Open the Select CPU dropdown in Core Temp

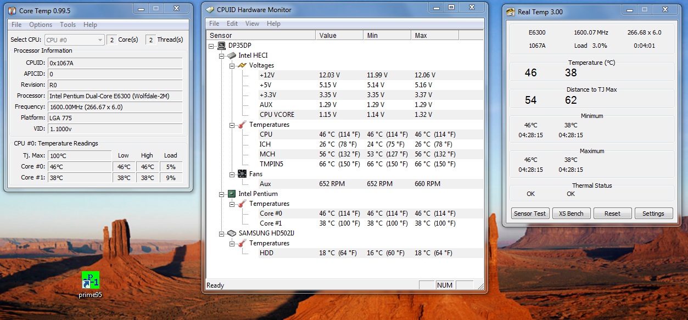pyautogui.click(x=74, y=40)
